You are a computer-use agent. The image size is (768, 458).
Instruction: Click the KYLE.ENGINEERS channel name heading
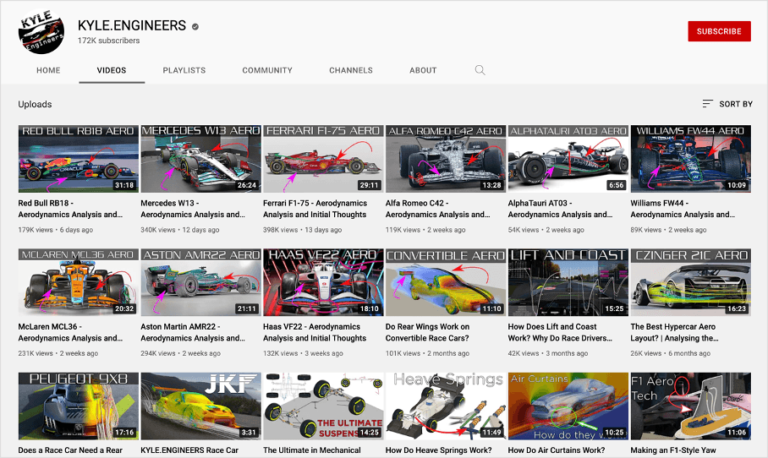tap(132, 25)
